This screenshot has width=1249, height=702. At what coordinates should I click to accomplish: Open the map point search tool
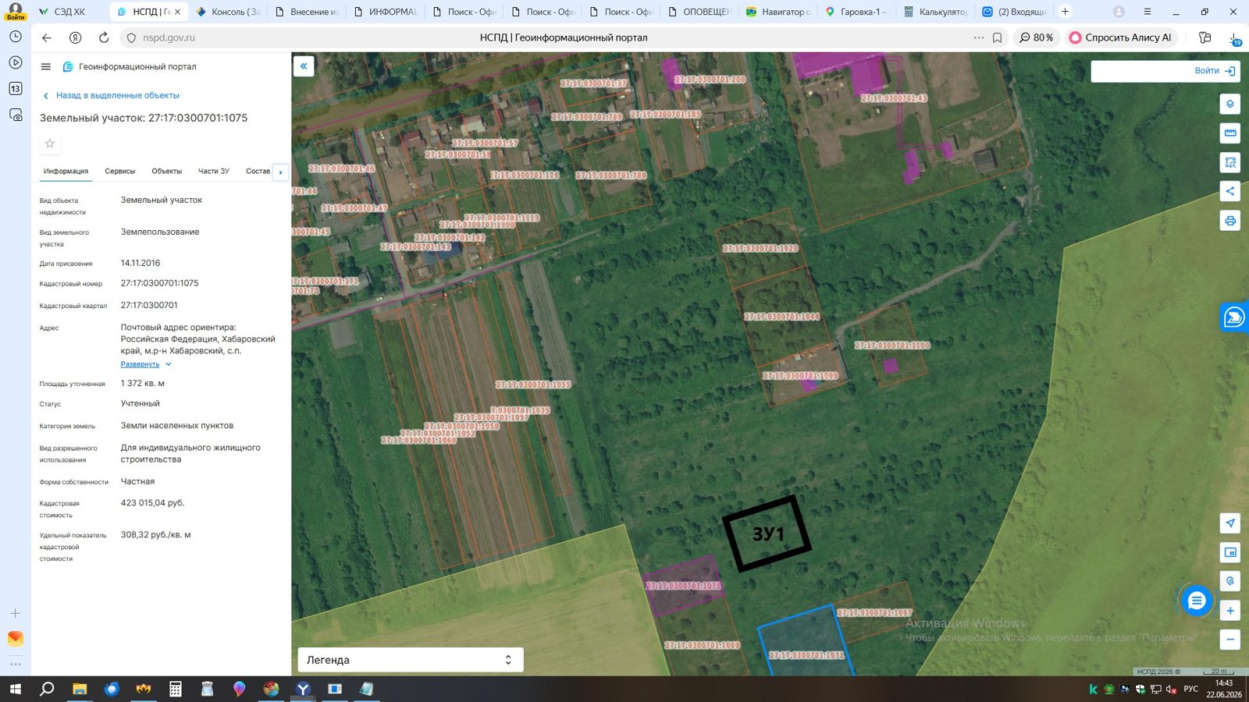pyautogui.click(x=1229, y=581)
